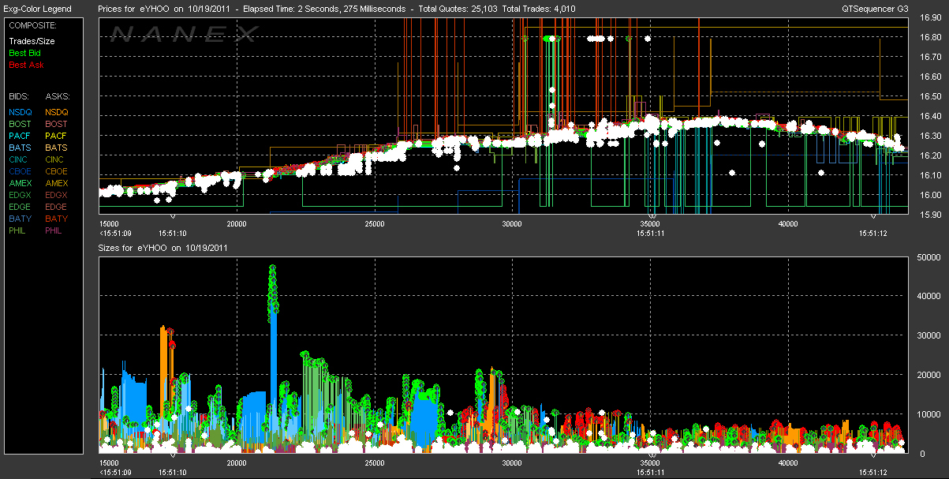Pick BOST in the asks column
This screenshot has height=479, width=949.
57,124
